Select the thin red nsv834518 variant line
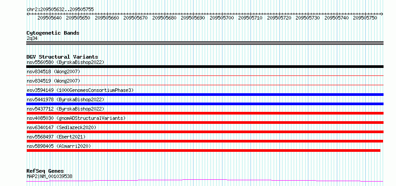The image size is (396, 186). pos(205,75)
